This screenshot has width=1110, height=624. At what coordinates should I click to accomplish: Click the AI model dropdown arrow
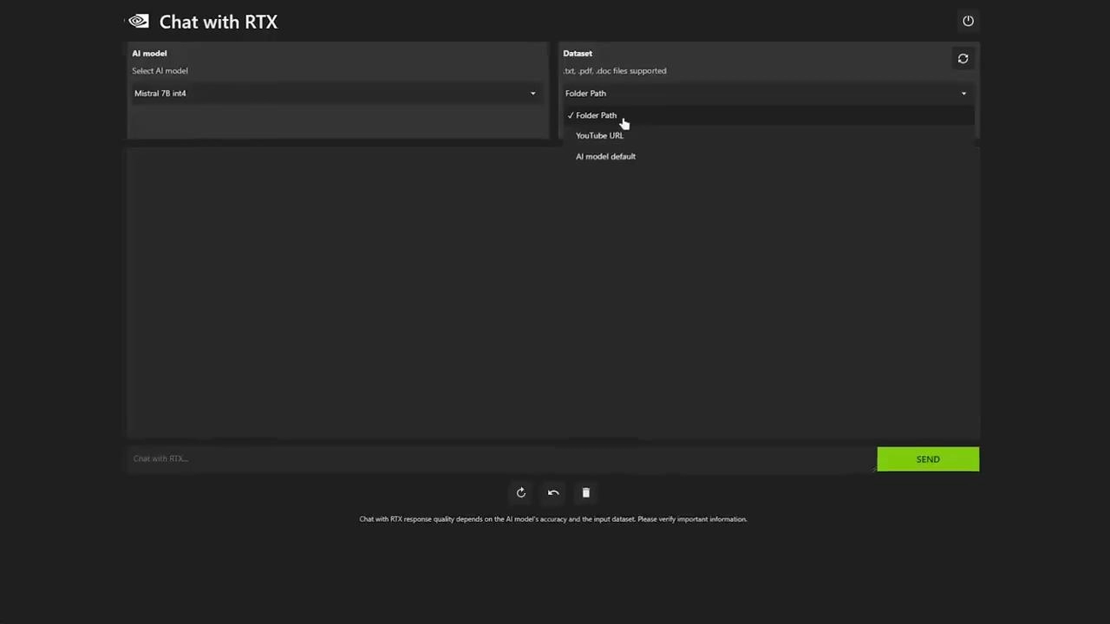tap(532, 94)
